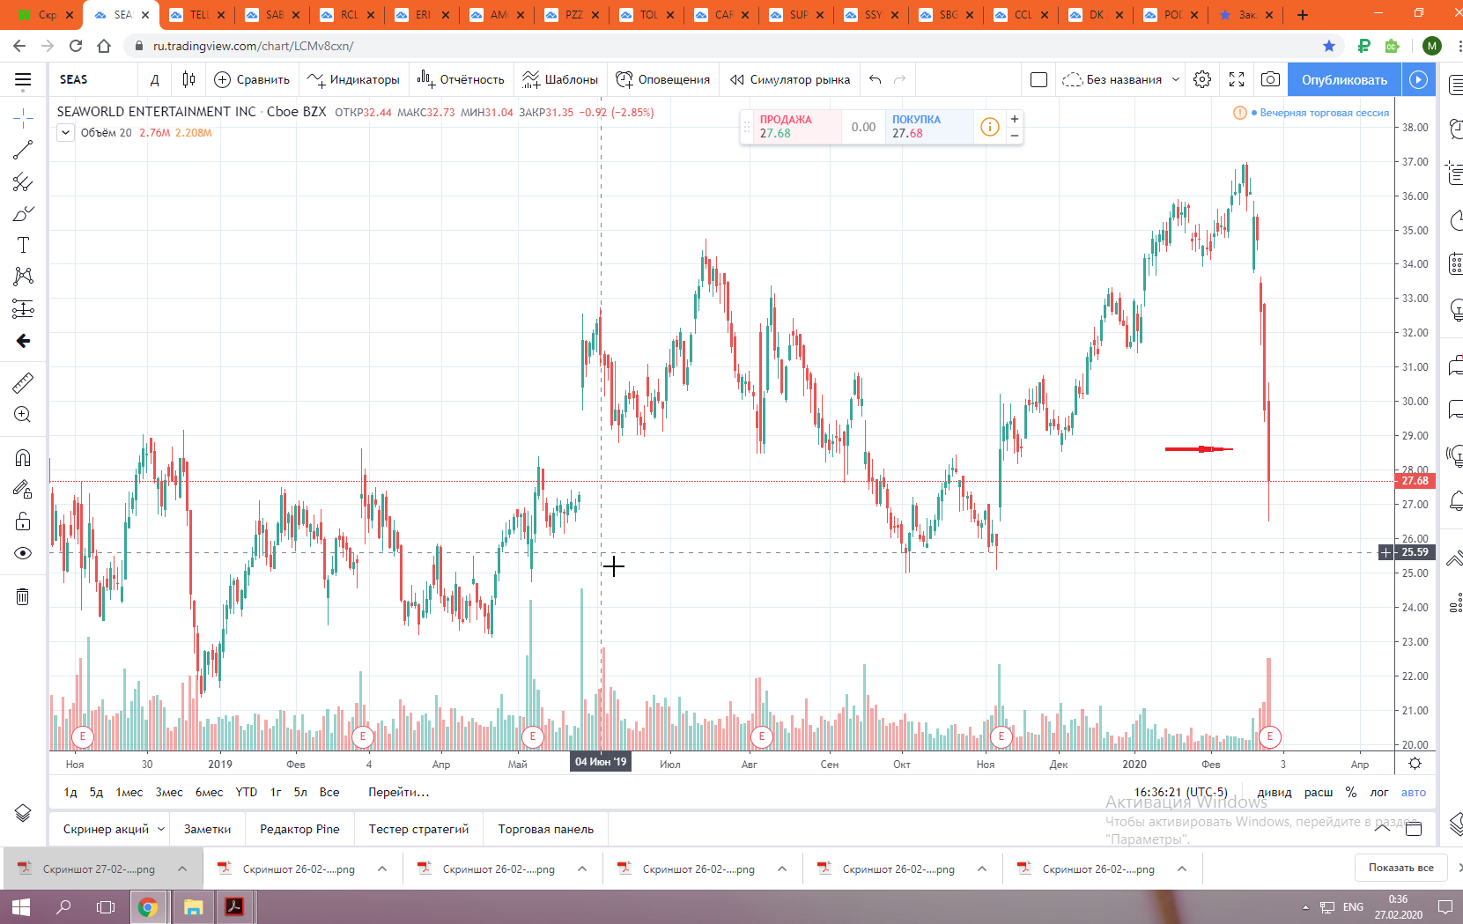
Task: Select the ruler measure tool
Action: click(x=23, y=382)
